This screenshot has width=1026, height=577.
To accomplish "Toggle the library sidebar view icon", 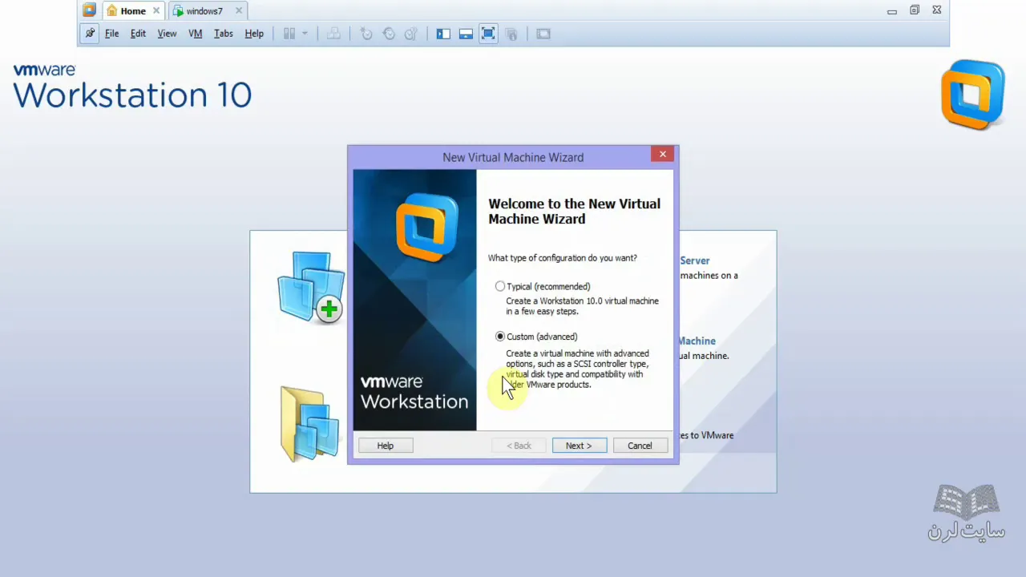I will (443, 34).
